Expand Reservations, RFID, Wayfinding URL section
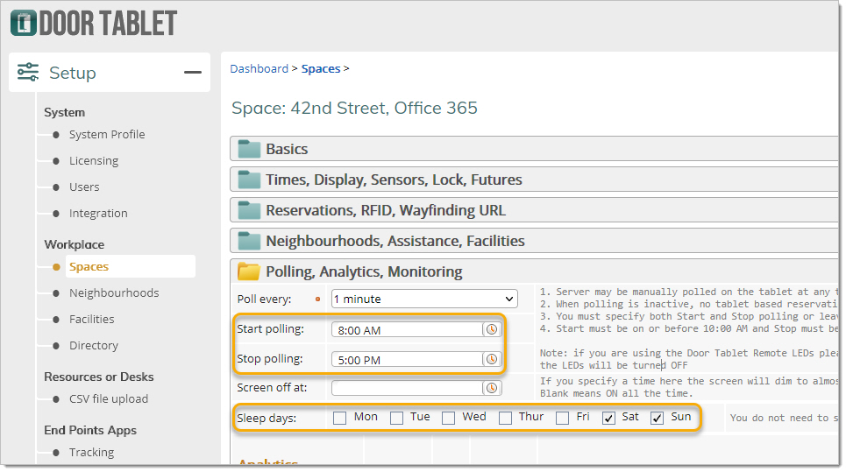846x472 pixels. 385,210
